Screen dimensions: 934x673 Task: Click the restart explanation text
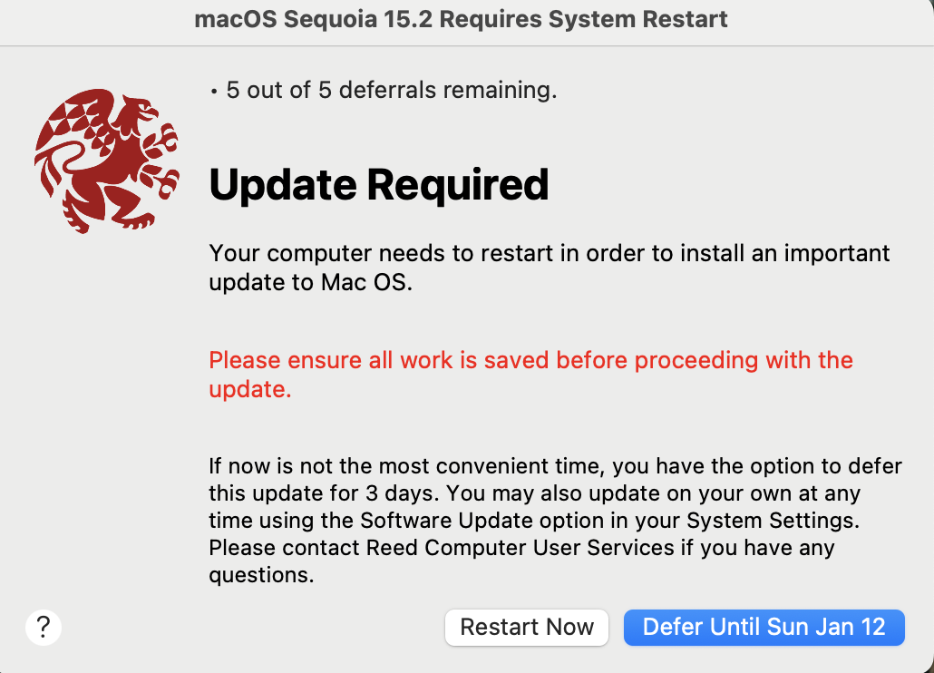pyautogui.click(x=548, y=268)
